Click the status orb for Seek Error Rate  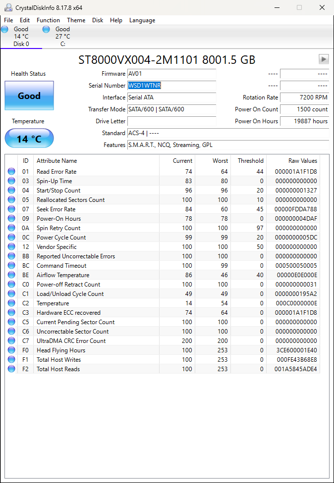pyautogui.click(x=11, y=209)
